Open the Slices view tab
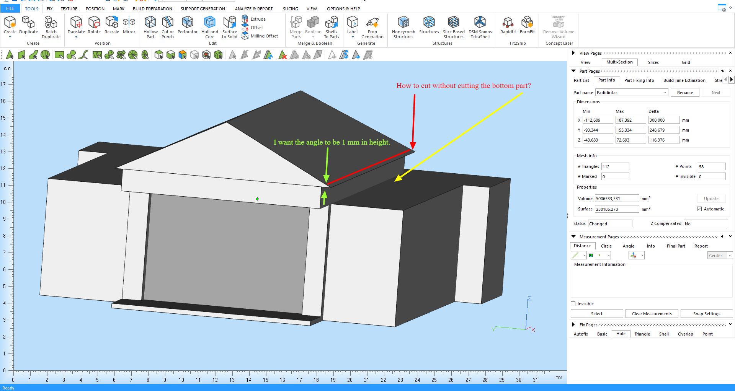This screenshot has height=391, width=735. [653, 62]
